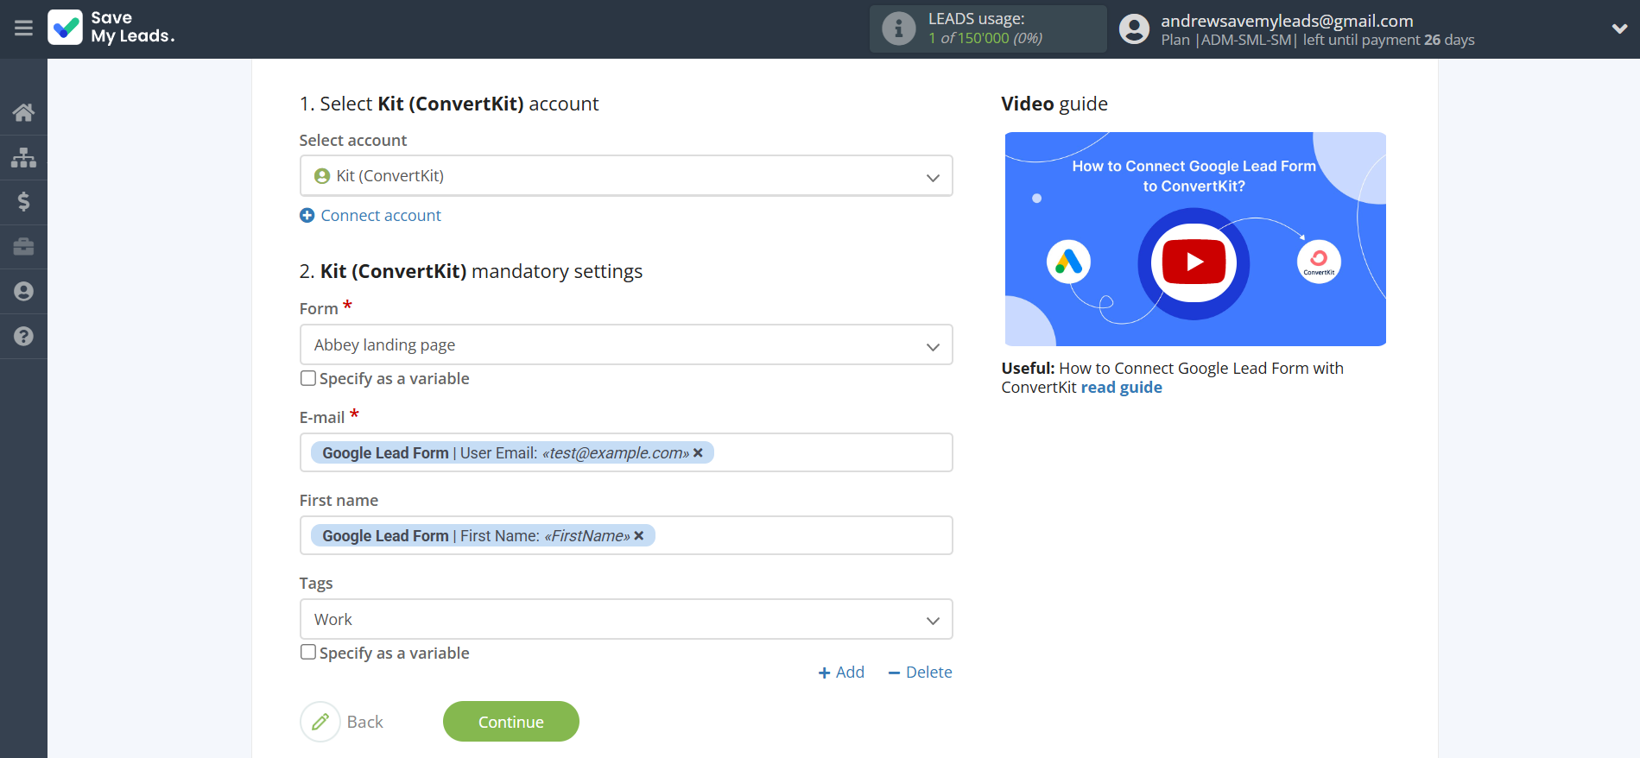1640x758 pixels.
Task: Add another tag with Add link
Action: pos(841,673)
